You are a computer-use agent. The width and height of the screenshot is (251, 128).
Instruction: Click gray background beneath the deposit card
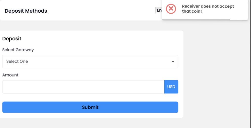pyautogui.click(x=91, y=123)
